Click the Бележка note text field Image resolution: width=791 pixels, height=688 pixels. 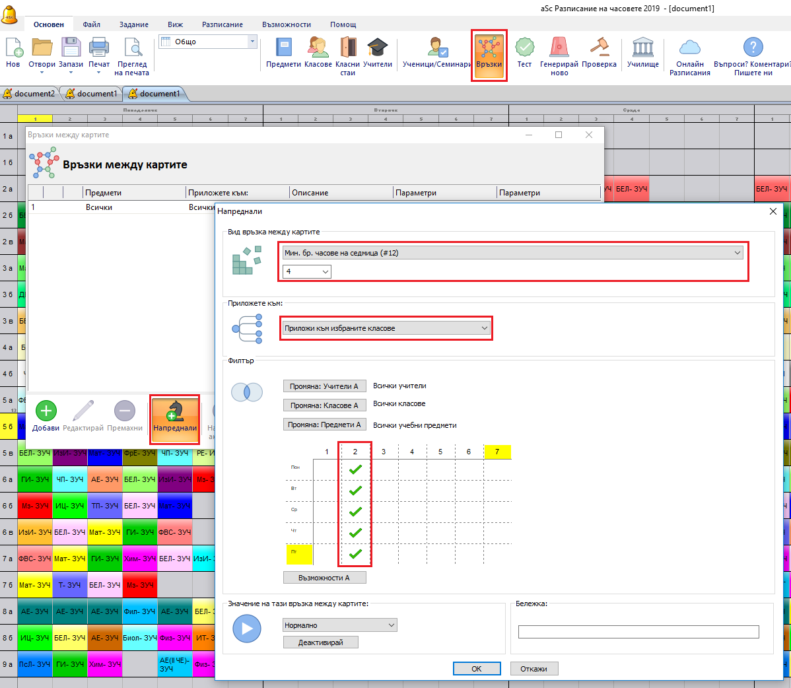(x=638, y=633)
